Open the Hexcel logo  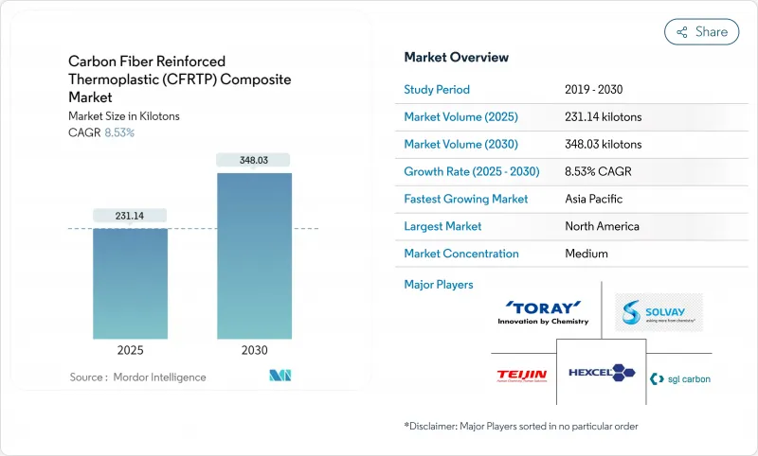pos(602,372)
